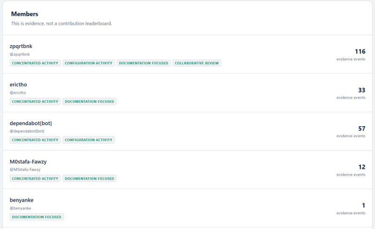Click dependabot's Concentrated Activity badge

tap(35, 140)
